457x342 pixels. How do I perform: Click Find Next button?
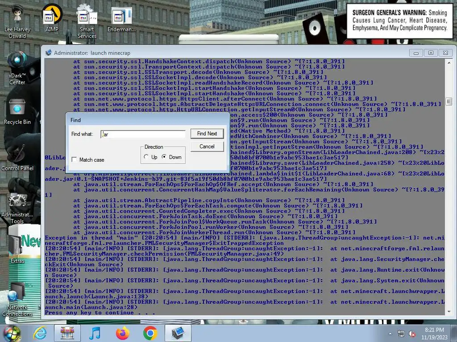tap(207, 134)
